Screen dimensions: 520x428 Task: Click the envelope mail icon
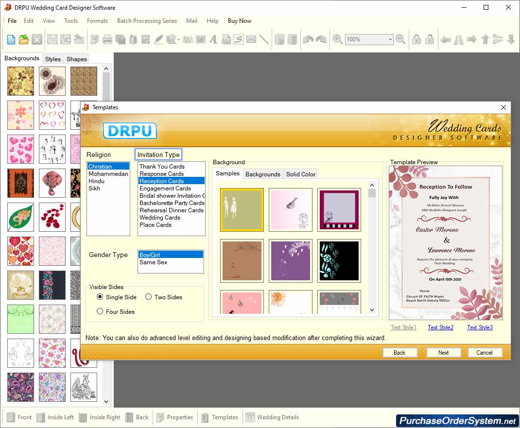tap(251, 39)
